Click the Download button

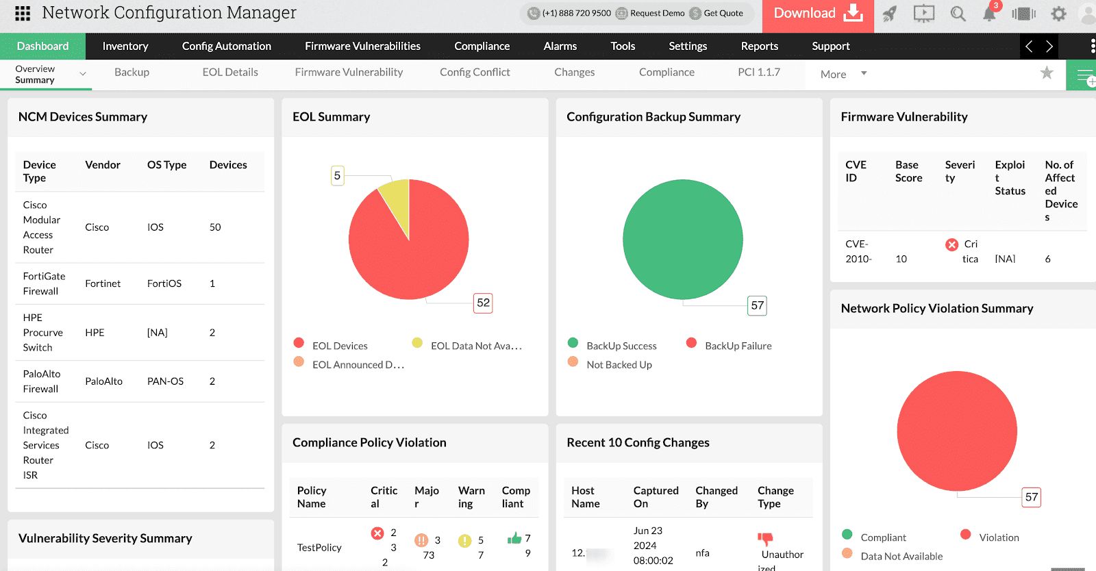click(818, 14)
